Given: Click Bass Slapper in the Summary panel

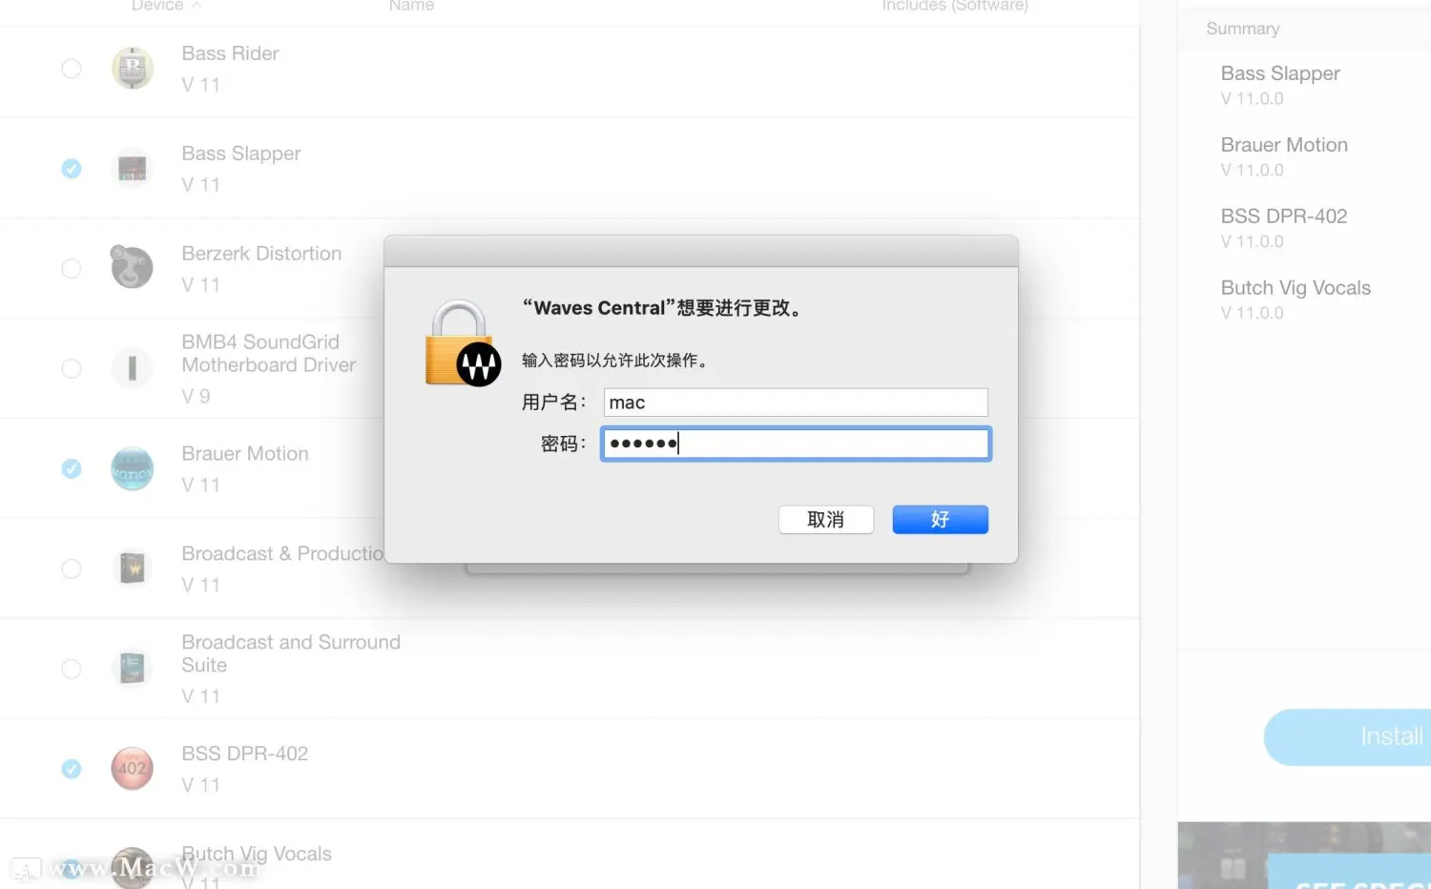Looking at the screenshot, I should tap(1280, 73).
